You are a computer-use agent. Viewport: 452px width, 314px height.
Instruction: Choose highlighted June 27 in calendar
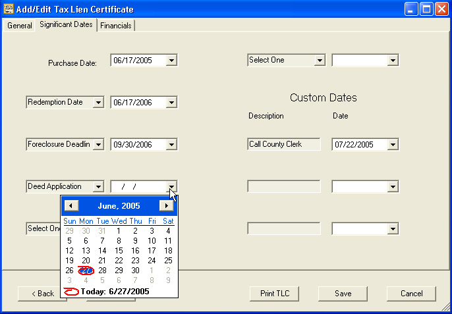tap(86, 271)
